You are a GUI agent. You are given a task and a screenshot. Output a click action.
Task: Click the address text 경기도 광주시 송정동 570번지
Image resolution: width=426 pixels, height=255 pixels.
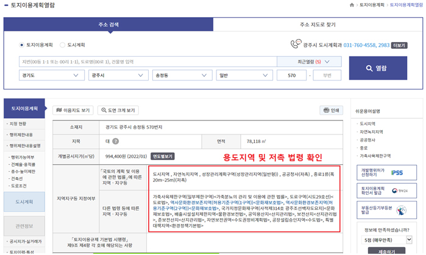(134, 127)
